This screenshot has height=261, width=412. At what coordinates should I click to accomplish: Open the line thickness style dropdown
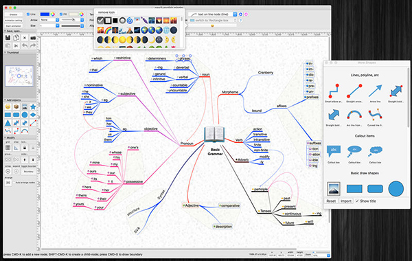coord(72,26)
